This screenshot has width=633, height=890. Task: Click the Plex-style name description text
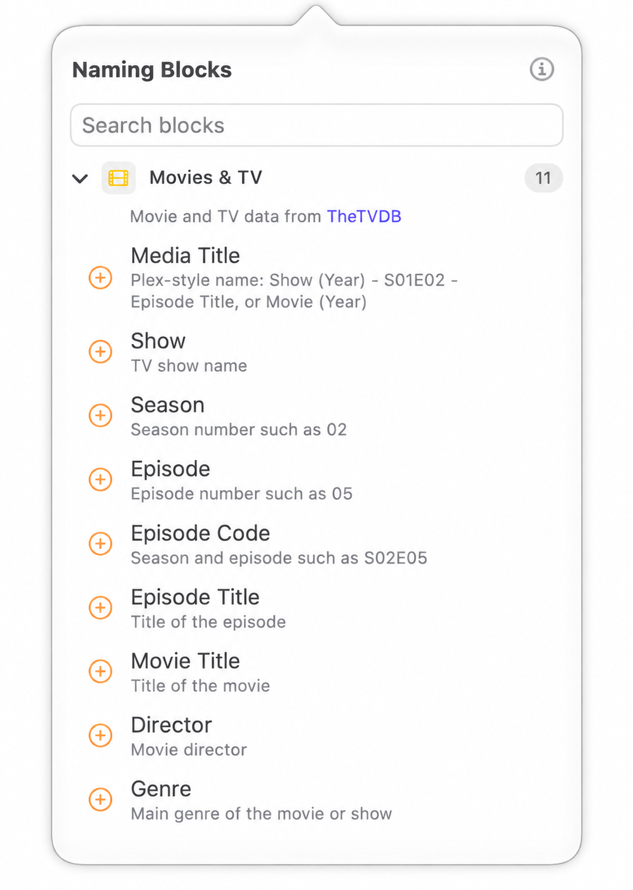pos(294,291)
